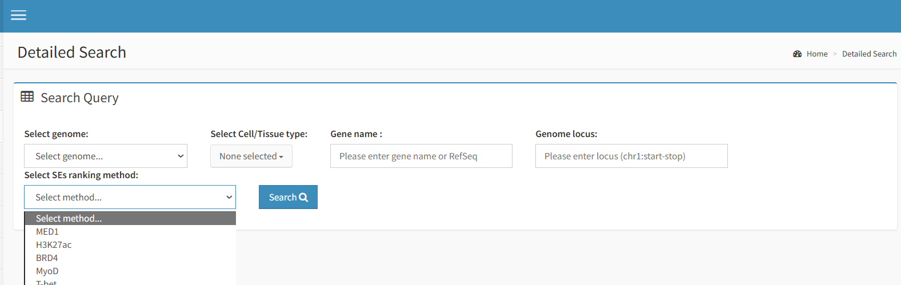Go to Home via breadcrumb link

coord(816,54)
